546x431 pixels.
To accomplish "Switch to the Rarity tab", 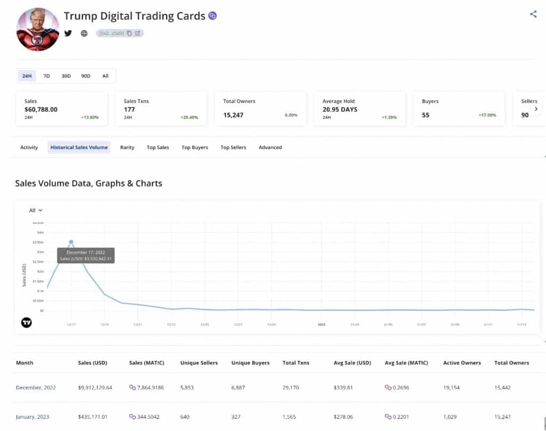I will click(127, 147).
